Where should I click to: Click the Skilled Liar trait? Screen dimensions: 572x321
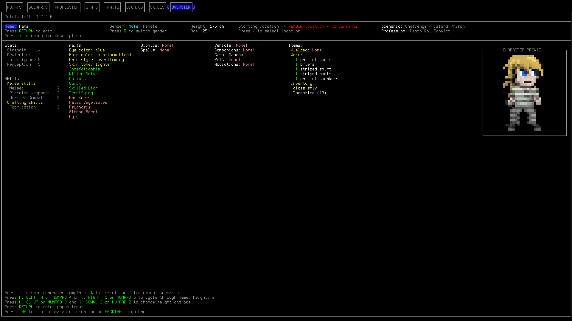click(83, 88)
